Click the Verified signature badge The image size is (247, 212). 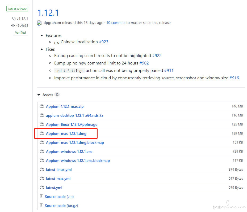[x=20, y=33]
